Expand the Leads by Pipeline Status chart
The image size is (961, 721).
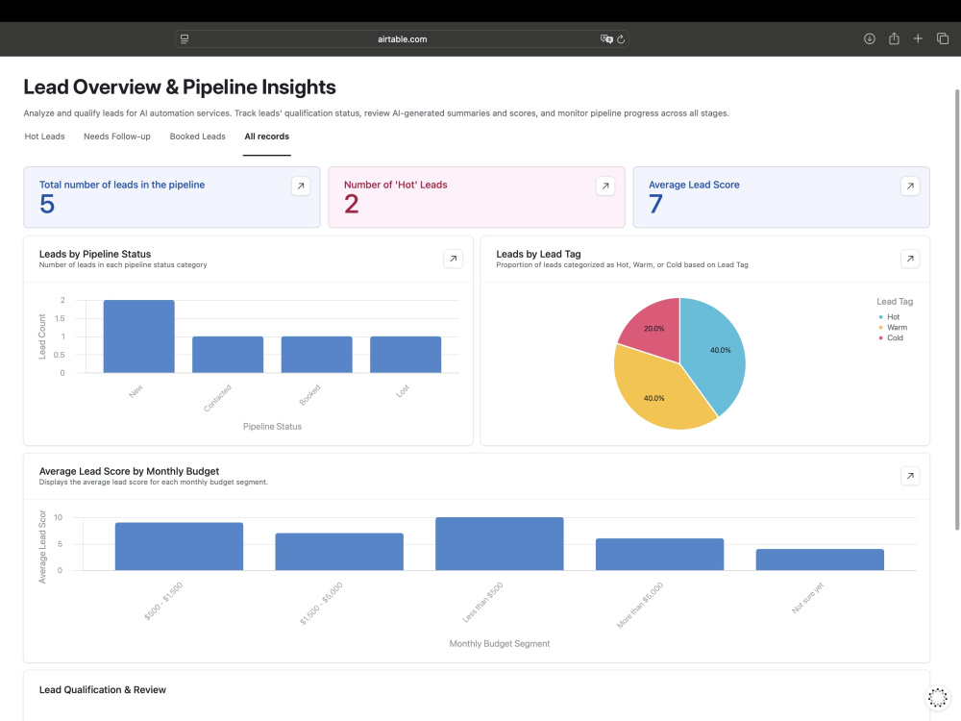[453, 259]
